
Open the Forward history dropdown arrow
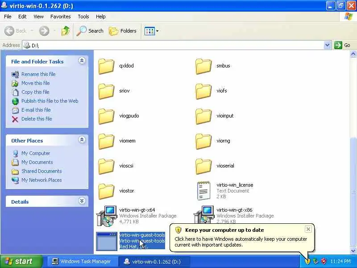(54, 31)
